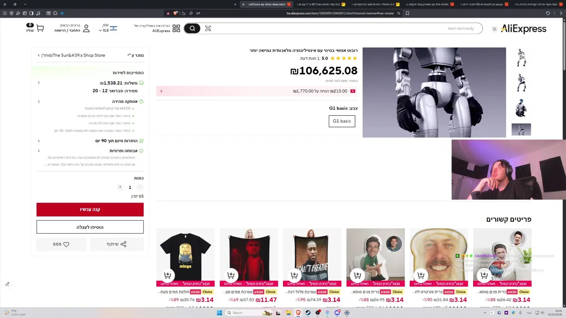Select the G1 basic variant option

[x=342, y=121]
